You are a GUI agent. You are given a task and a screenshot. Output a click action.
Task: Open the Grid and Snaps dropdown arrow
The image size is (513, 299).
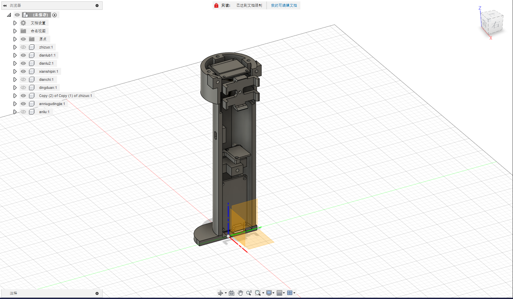(x=284, y=293)
